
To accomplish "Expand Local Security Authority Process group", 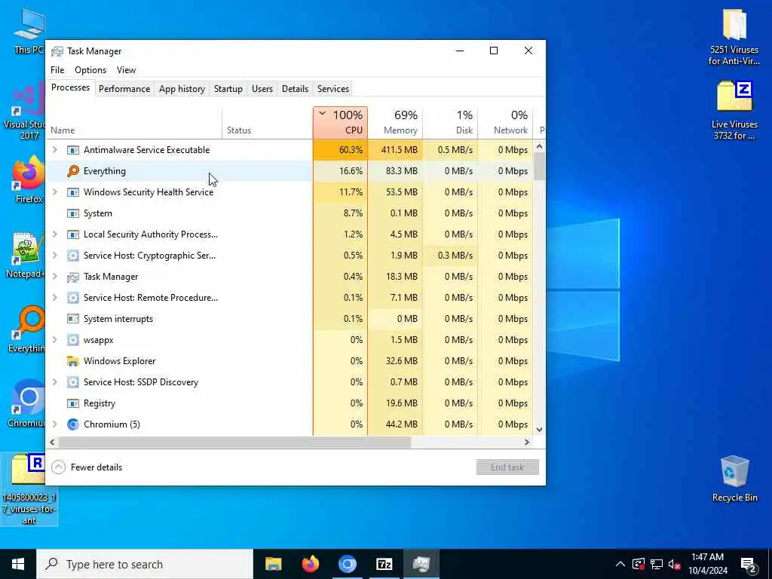I will coord(55,234).
